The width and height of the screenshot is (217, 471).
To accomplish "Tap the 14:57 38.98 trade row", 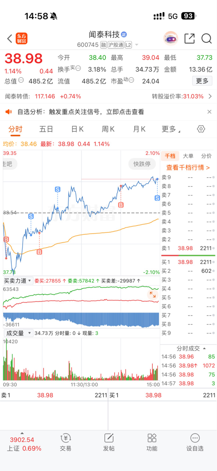I will coord(188,384).
